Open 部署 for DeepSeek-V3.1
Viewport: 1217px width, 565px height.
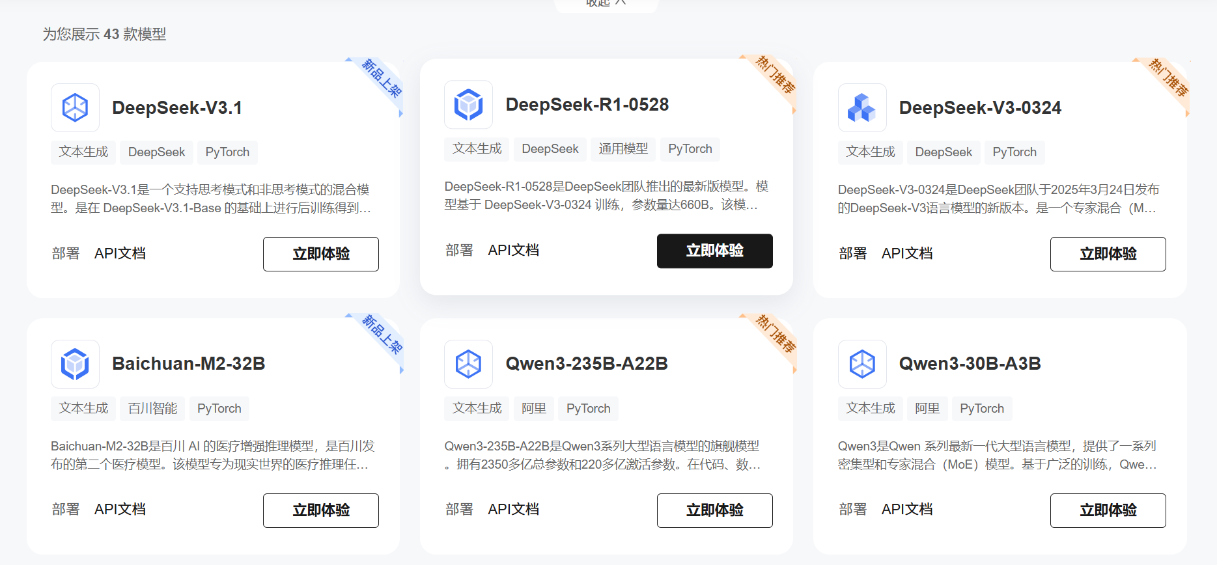click(66, 253)
